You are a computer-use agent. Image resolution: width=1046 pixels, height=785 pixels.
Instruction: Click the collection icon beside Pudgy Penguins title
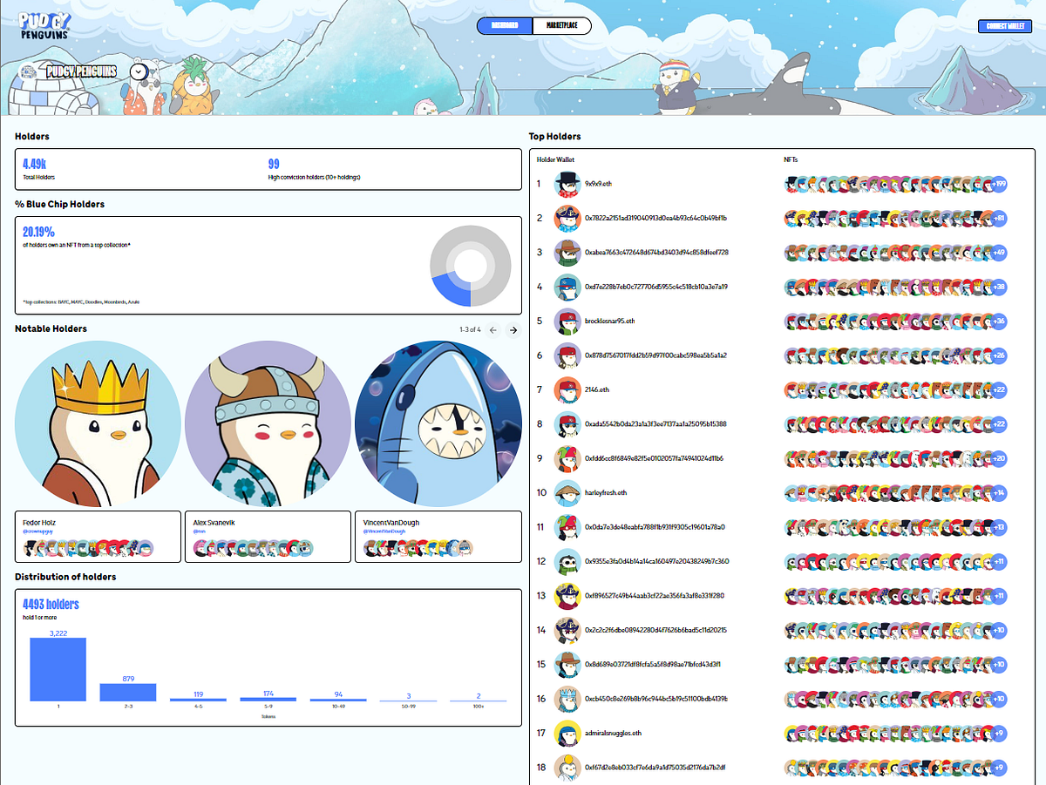click(29, 72)
